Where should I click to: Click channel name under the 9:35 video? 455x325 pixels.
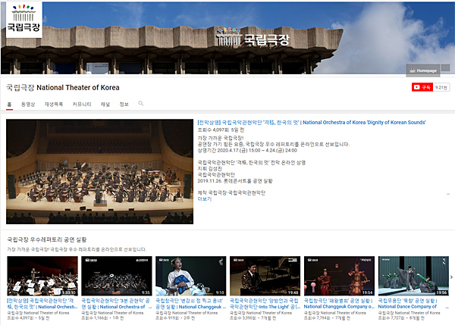tap(112, 313)
